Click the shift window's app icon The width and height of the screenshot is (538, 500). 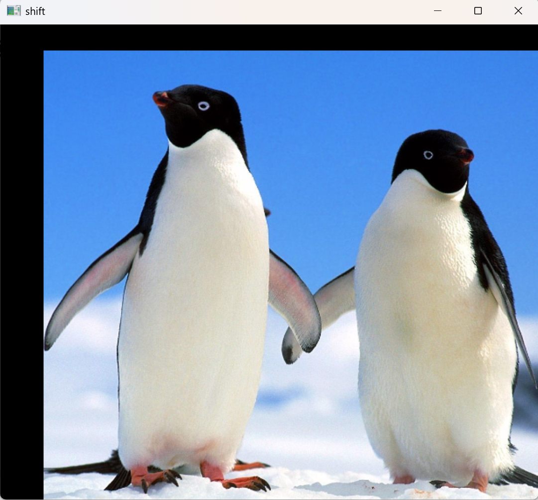pyautogui.click(x=14, y=10)
